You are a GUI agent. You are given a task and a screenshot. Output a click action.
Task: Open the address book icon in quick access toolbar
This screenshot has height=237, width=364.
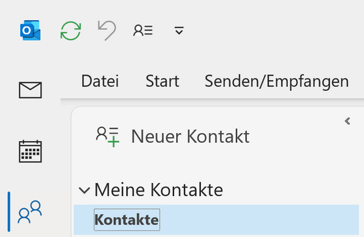[x=143, y=31]
